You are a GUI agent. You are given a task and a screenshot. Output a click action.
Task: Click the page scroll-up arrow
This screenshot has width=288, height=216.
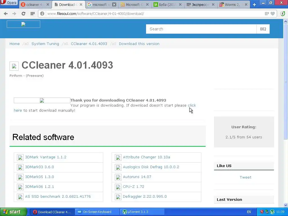click(x=286, y=21)
